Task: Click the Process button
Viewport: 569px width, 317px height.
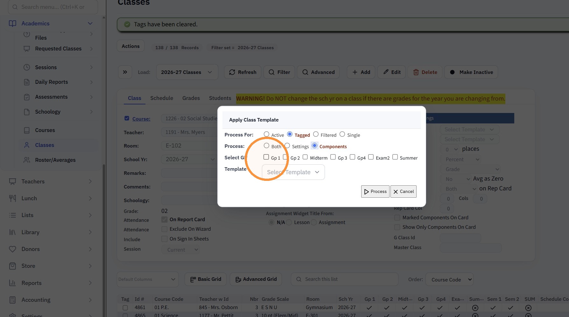Action: tap(375, 192)
